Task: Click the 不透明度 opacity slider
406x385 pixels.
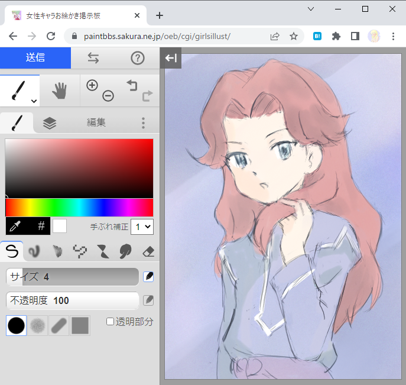Action: click(73, 300)
